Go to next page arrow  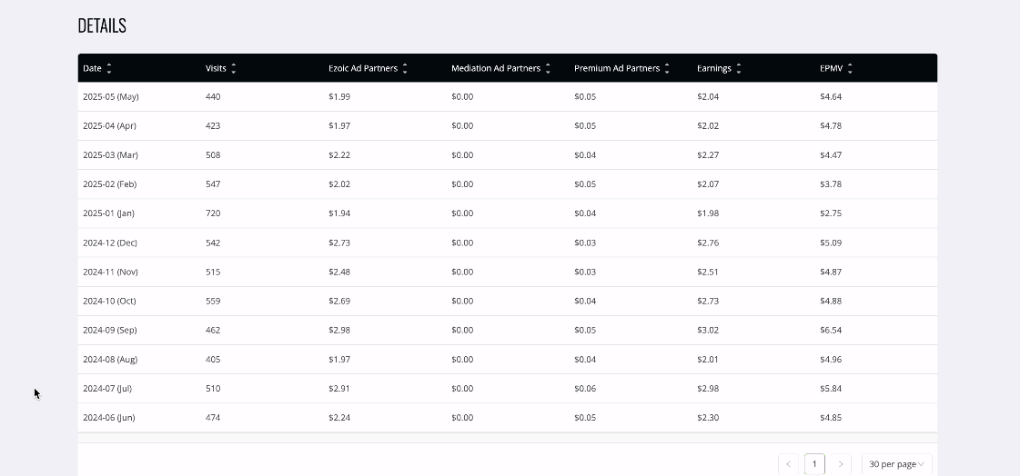[x=841, y=463]
